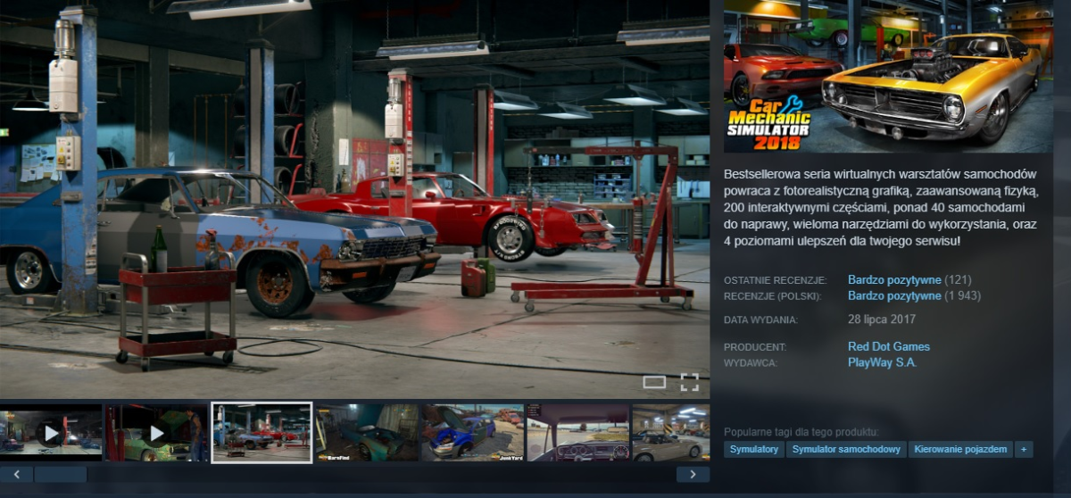The width and height of the screenshot is (1071, 498).
Task: Select the highlighted garage screenshot thumbnail
Action: click(x=262, y=433)
